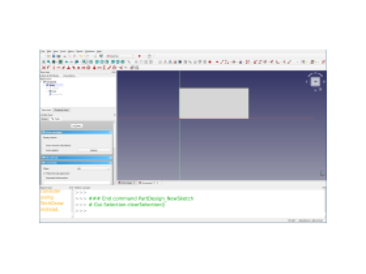Click the first view icon, second toolbar row
Viewport: 366px width, 274px height.
click(x=44, y=62)
